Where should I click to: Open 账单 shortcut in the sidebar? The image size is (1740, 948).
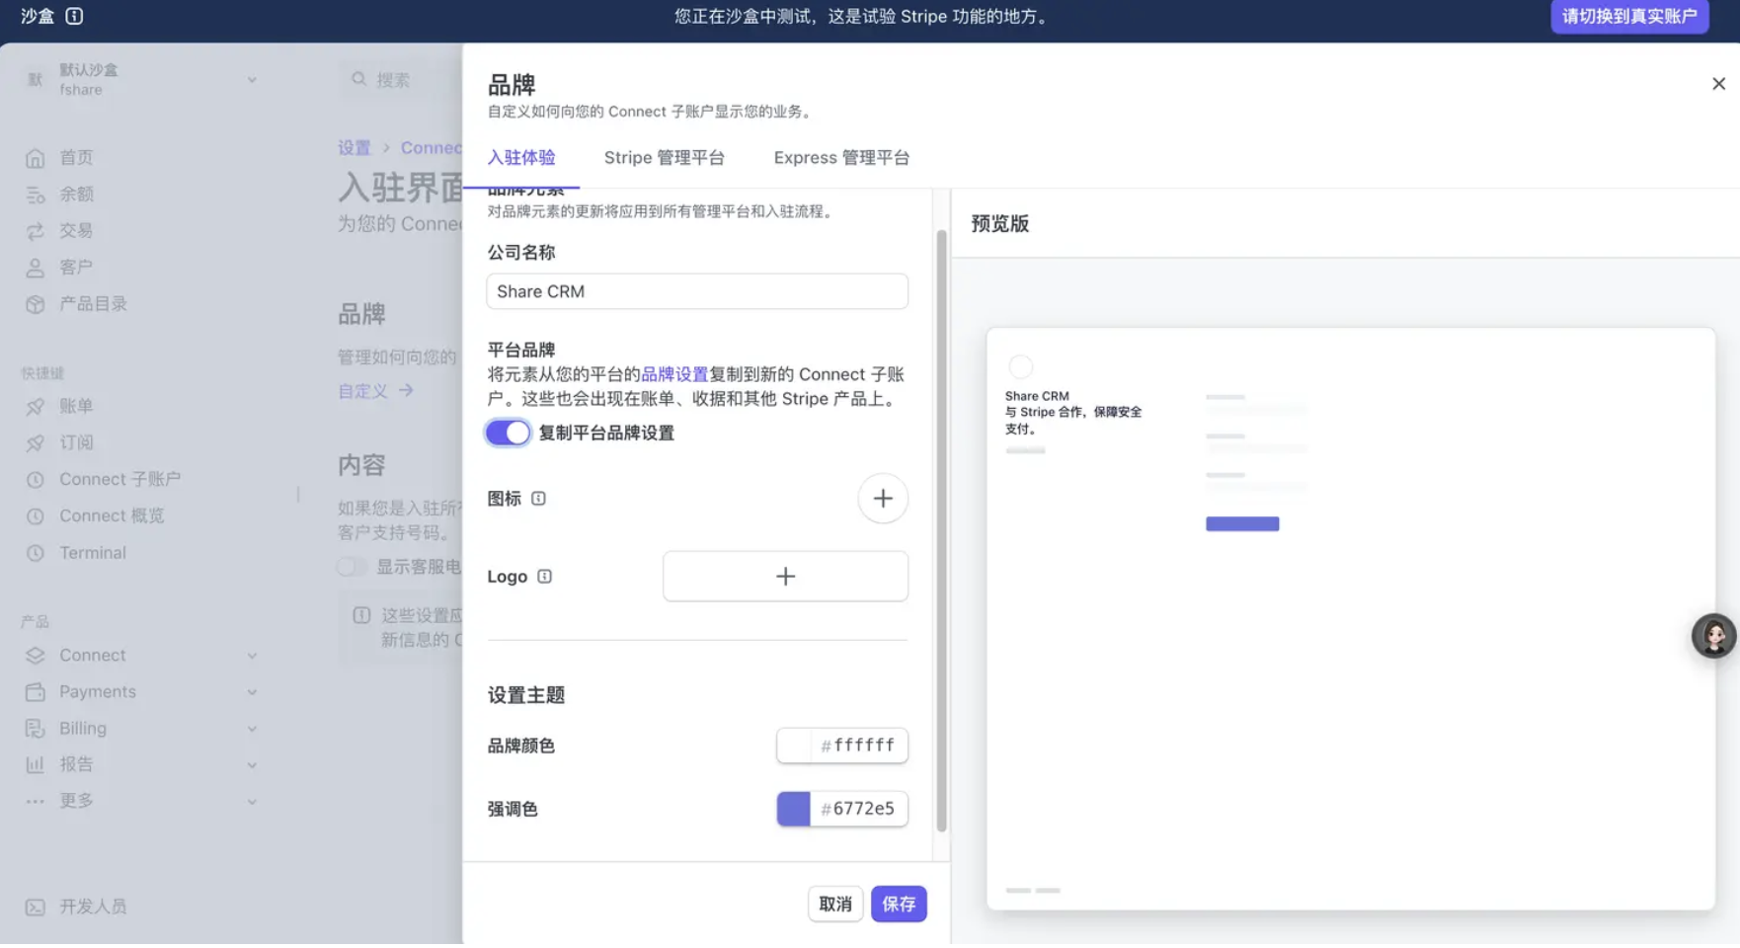pyautogui.click(x=76, y=407)
